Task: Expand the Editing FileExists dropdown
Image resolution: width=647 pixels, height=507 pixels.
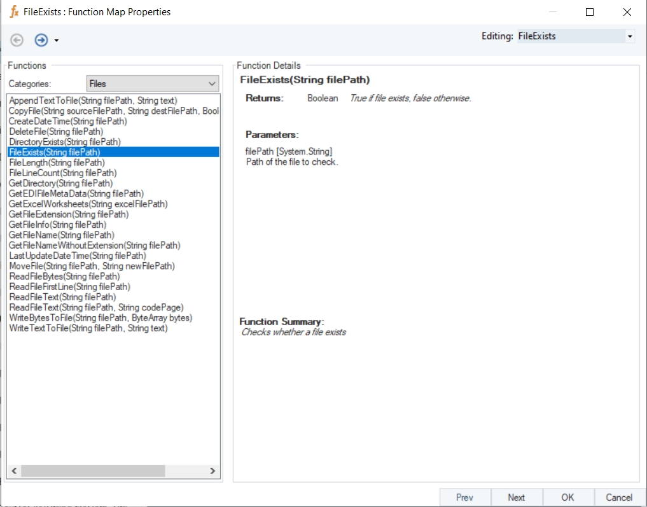Action: (629, 36)
